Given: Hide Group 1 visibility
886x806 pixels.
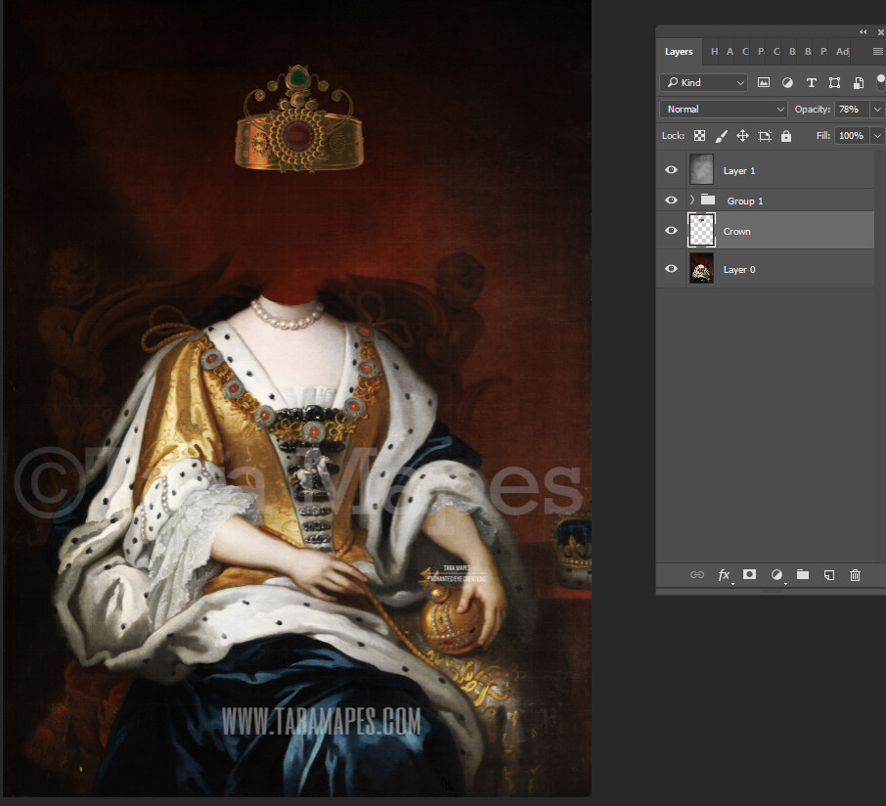Looking at the screenshot, I should click(671, 200).
